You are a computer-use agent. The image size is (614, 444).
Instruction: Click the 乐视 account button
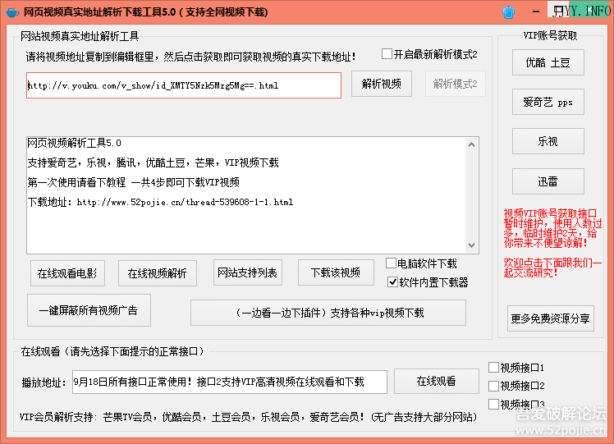point(548,141)
